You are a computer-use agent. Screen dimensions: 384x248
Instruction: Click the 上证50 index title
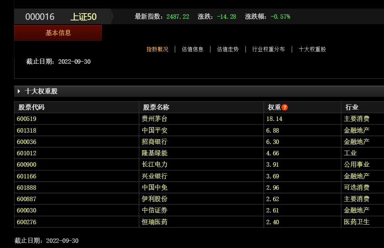coord(84,16)
